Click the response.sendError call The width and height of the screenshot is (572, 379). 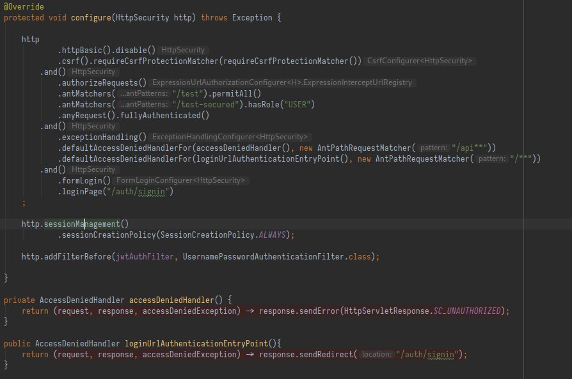(299, 311)
